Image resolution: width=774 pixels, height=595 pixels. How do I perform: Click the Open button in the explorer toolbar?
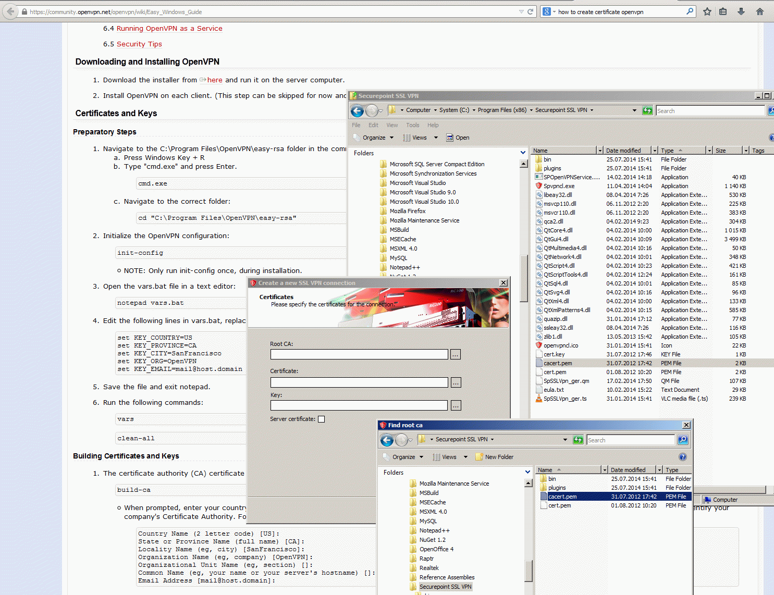point(458,138)
